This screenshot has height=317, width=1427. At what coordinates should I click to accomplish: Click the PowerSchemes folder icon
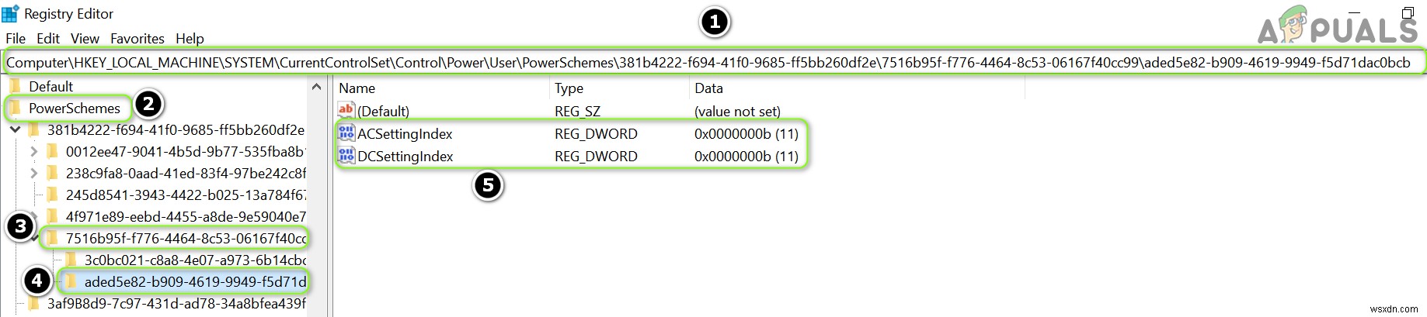(x=16, y=108)
